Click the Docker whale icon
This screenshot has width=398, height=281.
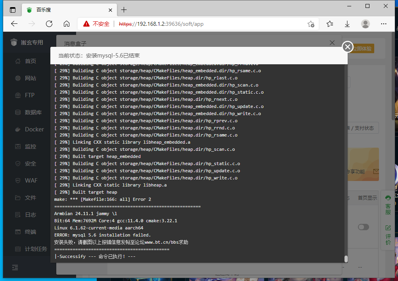click(18, 129)
